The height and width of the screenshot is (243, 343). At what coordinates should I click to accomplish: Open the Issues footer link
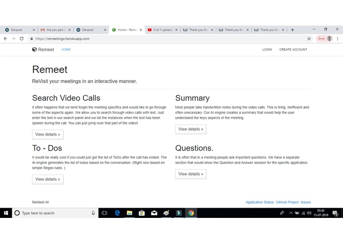305,202
